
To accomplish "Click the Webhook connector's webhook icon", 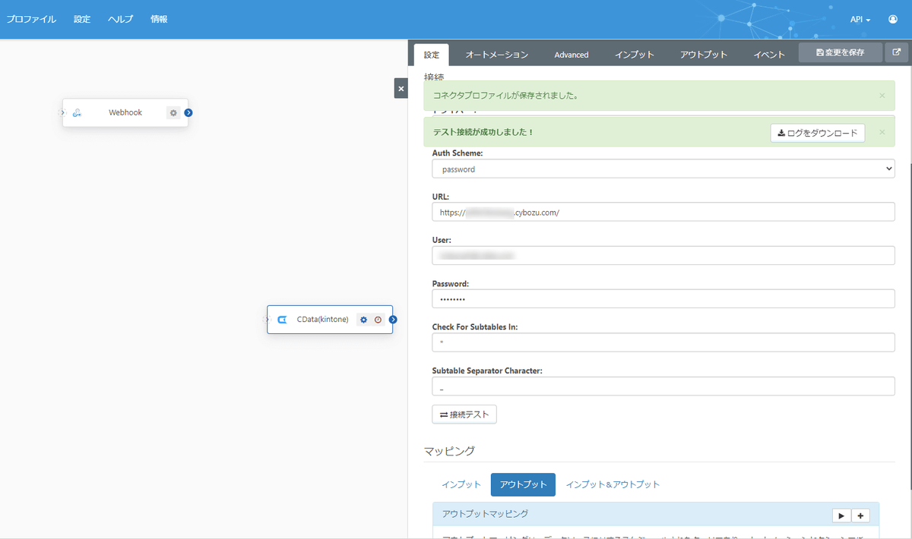I will coord(77,113).
